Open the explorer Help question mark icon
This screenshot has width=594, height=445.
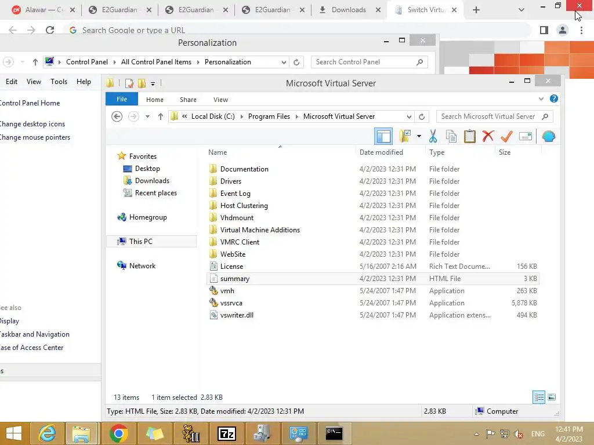point(554,99)
